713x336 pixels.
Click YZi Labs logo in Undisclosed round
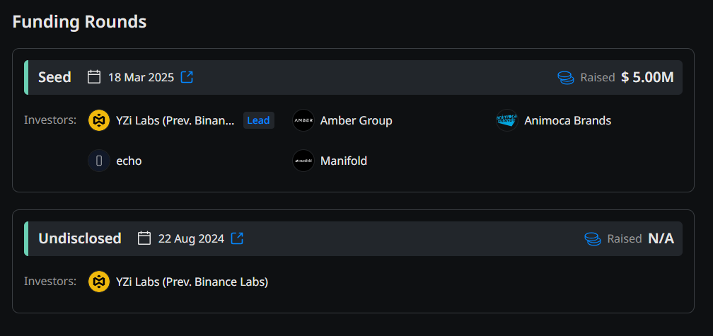(x=99, y=282)
